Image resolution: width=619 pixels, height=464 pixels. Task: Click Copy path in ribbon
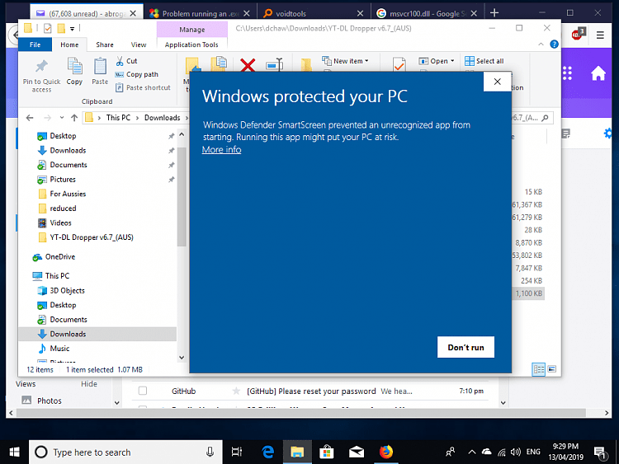click(x=136, y=74)
